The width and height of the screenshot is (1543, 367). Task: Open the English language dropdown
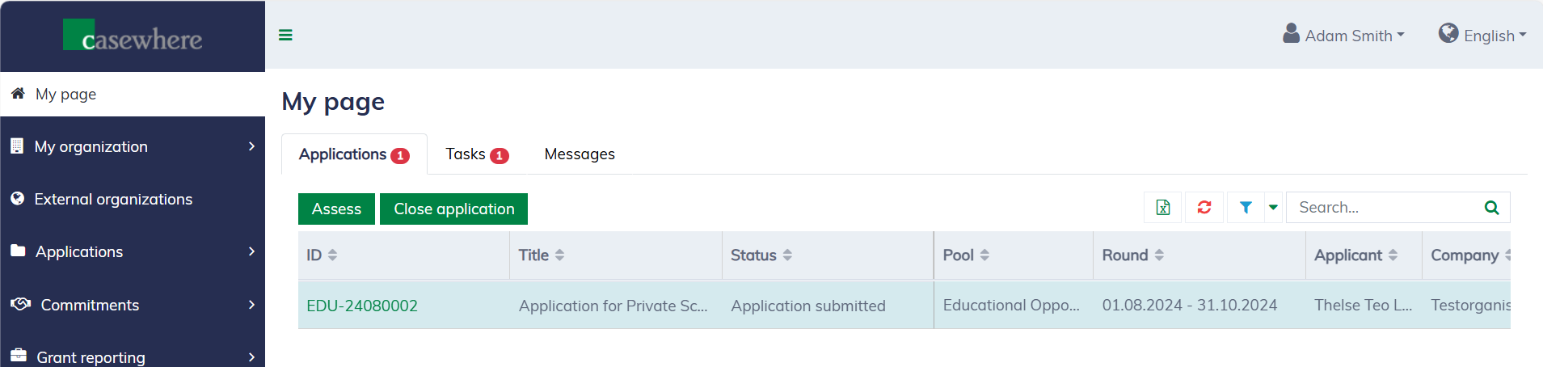pos(1483,35)
